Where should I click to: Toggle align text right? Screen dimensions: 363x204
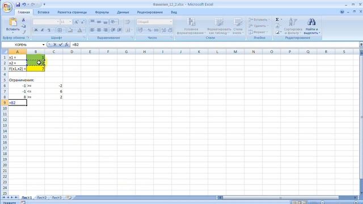(105, 30)
